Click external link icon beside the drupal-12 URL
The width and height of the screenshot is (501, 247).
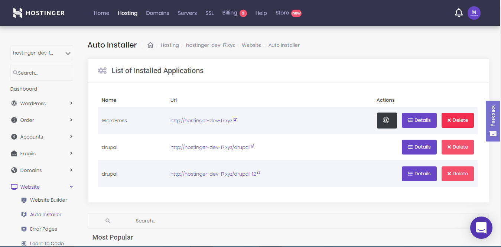point(259,173)
